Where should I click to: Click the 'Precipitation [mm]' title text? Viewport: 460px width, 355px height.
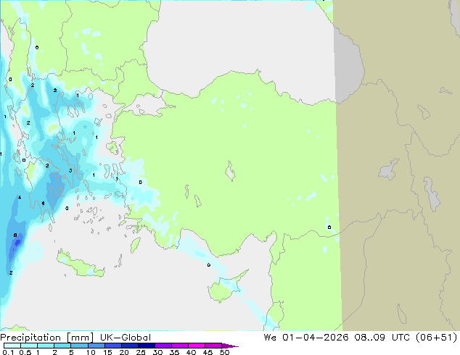tap(47, 338)
